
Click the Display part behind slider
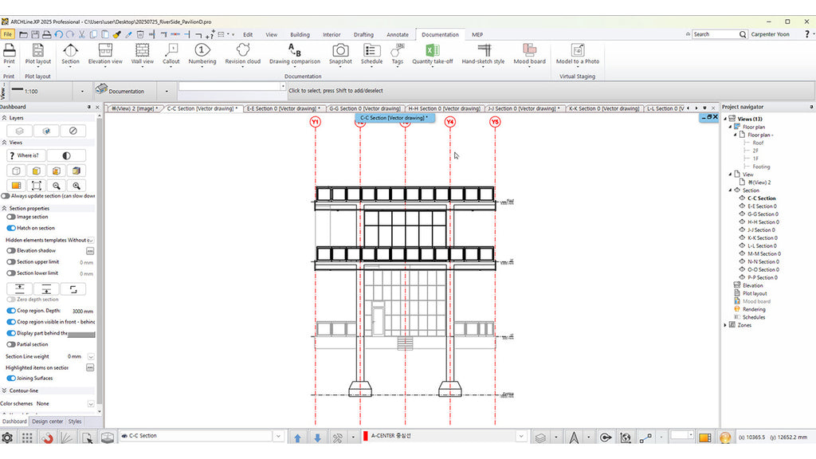tap(81, 334)
